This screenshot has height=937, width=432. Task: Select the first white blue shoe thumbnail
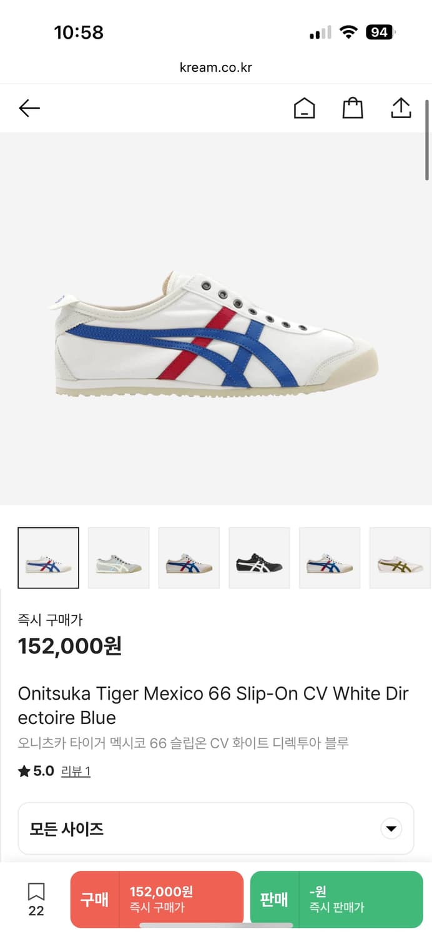(49, 558)
